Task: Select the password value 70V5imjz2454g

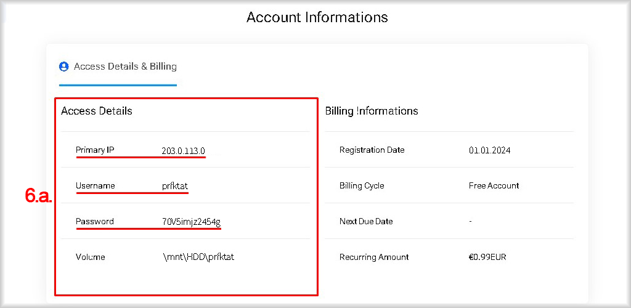Action: (x=191, y=222)
